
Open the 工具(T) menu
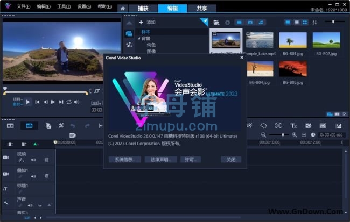(64, 6)
